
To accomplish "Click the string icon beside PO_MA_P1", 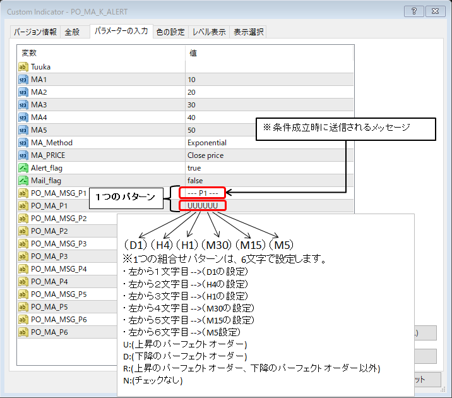I will point(23,206).
